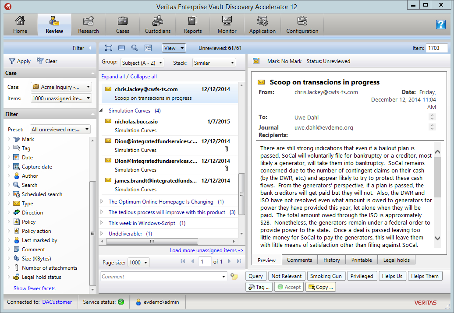Click the message body scroll down arrow
This screenshot has width=454, height=313.
point(437,239)
